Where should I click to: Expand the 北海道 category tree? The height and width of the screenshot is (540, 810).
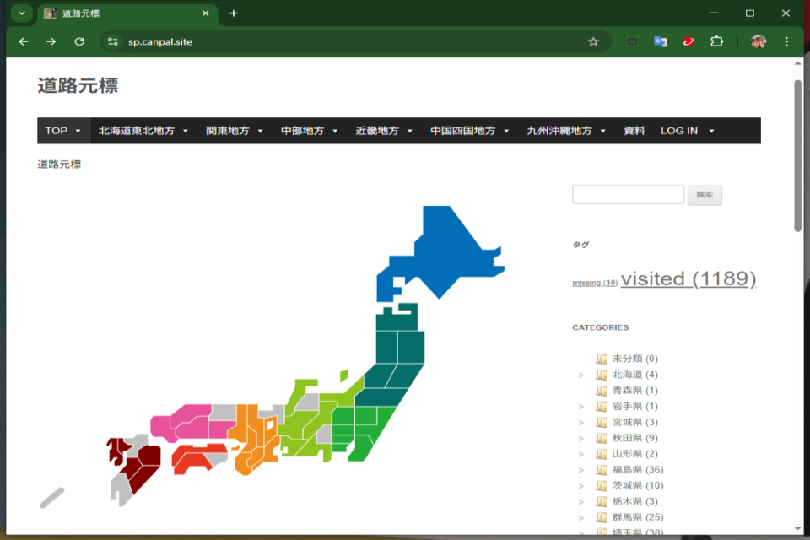[580, 375]
